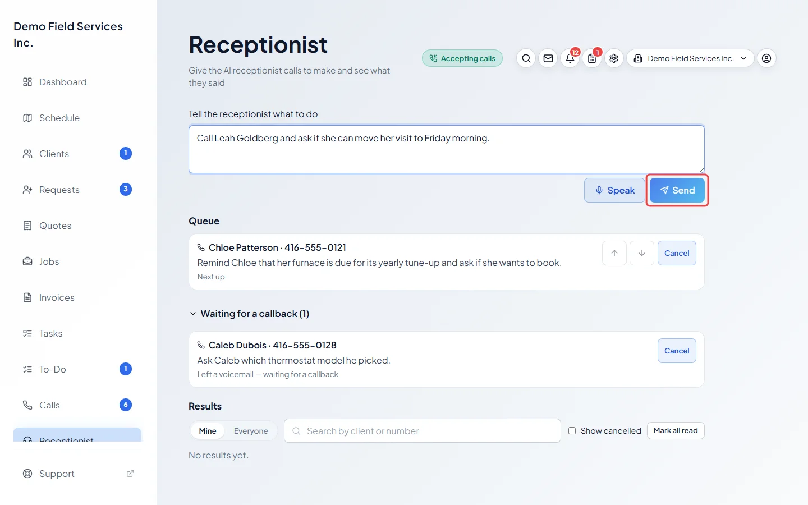Open Tasks in sidebar
Viewport: 808px width, 505px height.
(77, 333)
